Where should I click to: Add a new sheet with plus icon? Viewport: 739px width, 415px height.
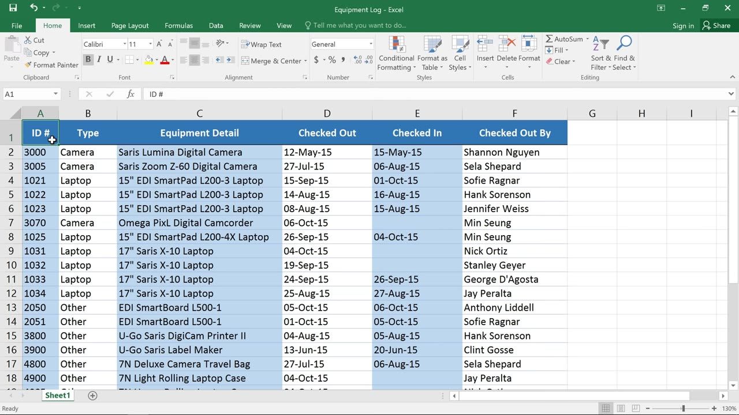coord(92,395)
